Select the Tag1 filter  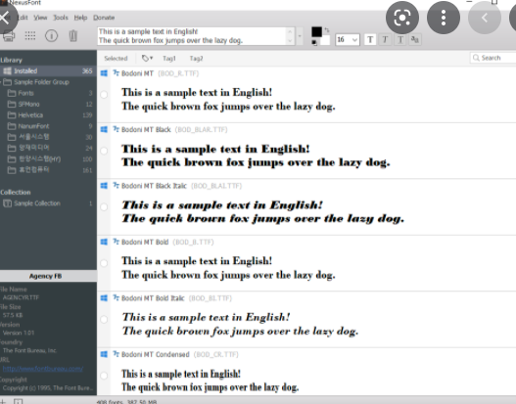tap(169, 58)
